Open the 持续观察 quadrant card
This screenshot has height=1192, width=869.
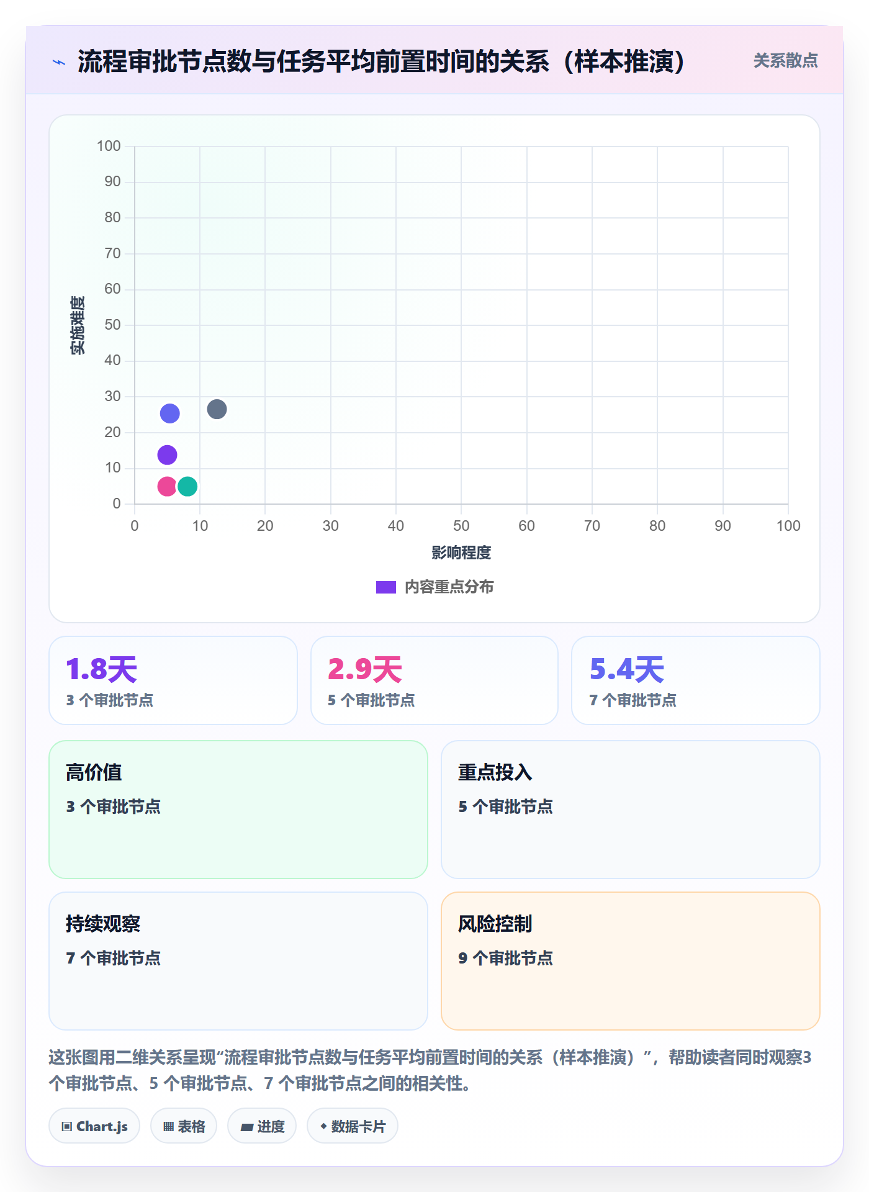[238, 961]
